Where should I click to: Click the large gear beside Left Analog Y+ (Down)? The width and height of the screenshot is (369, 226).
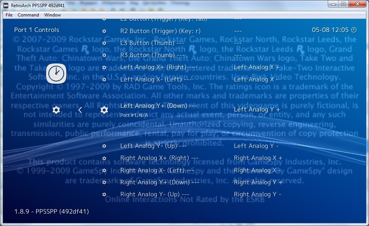(104, 110)
